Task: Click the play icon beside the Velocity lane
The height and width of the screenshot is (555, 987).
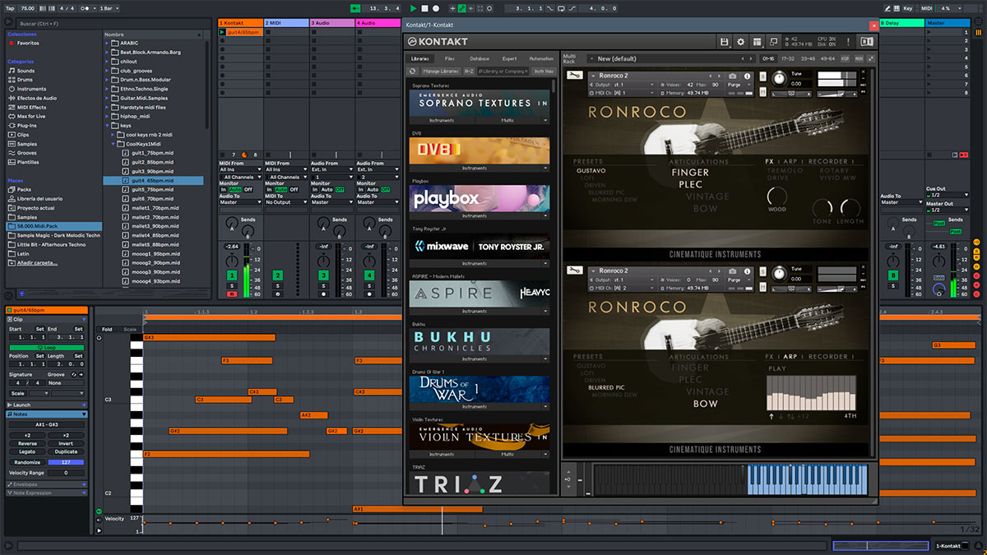Action: pyautogui.click(x=100, y=530)
